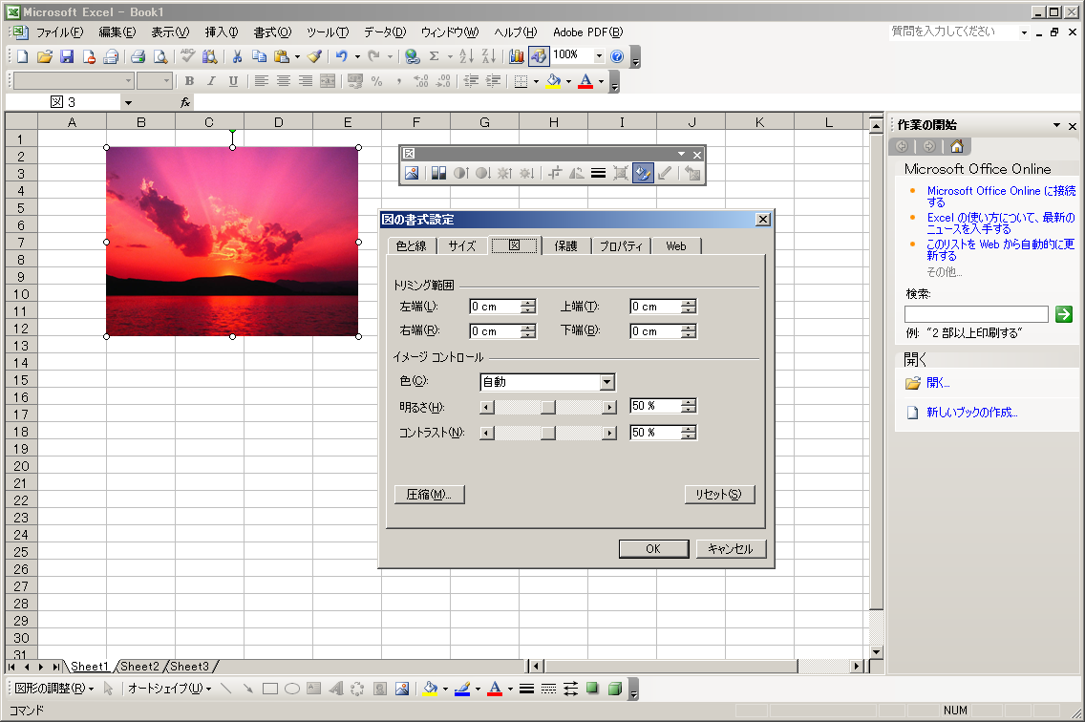Expand the オートシェイプ menu
Screen dimensions: 1085x722
click(169, 689)
